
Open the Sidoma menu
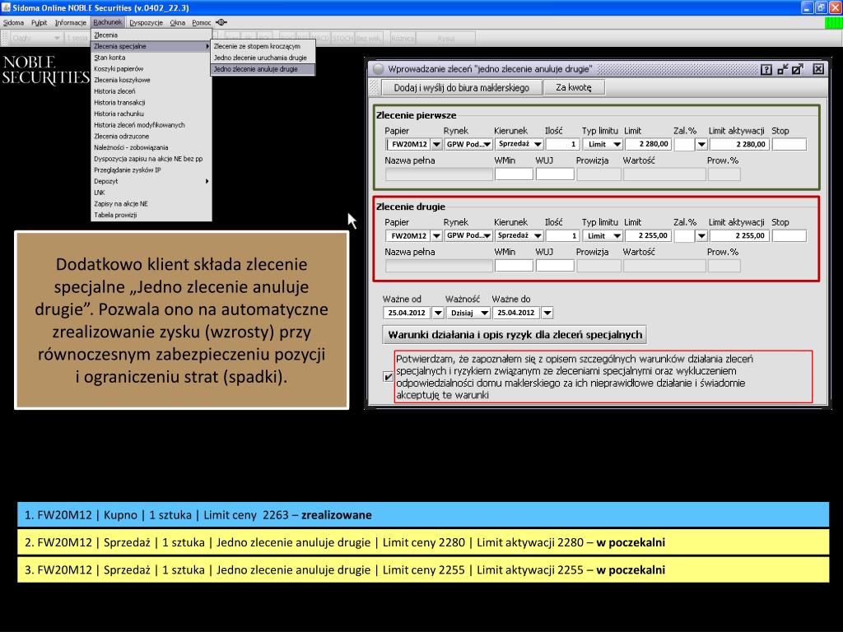tap(13, 22)
